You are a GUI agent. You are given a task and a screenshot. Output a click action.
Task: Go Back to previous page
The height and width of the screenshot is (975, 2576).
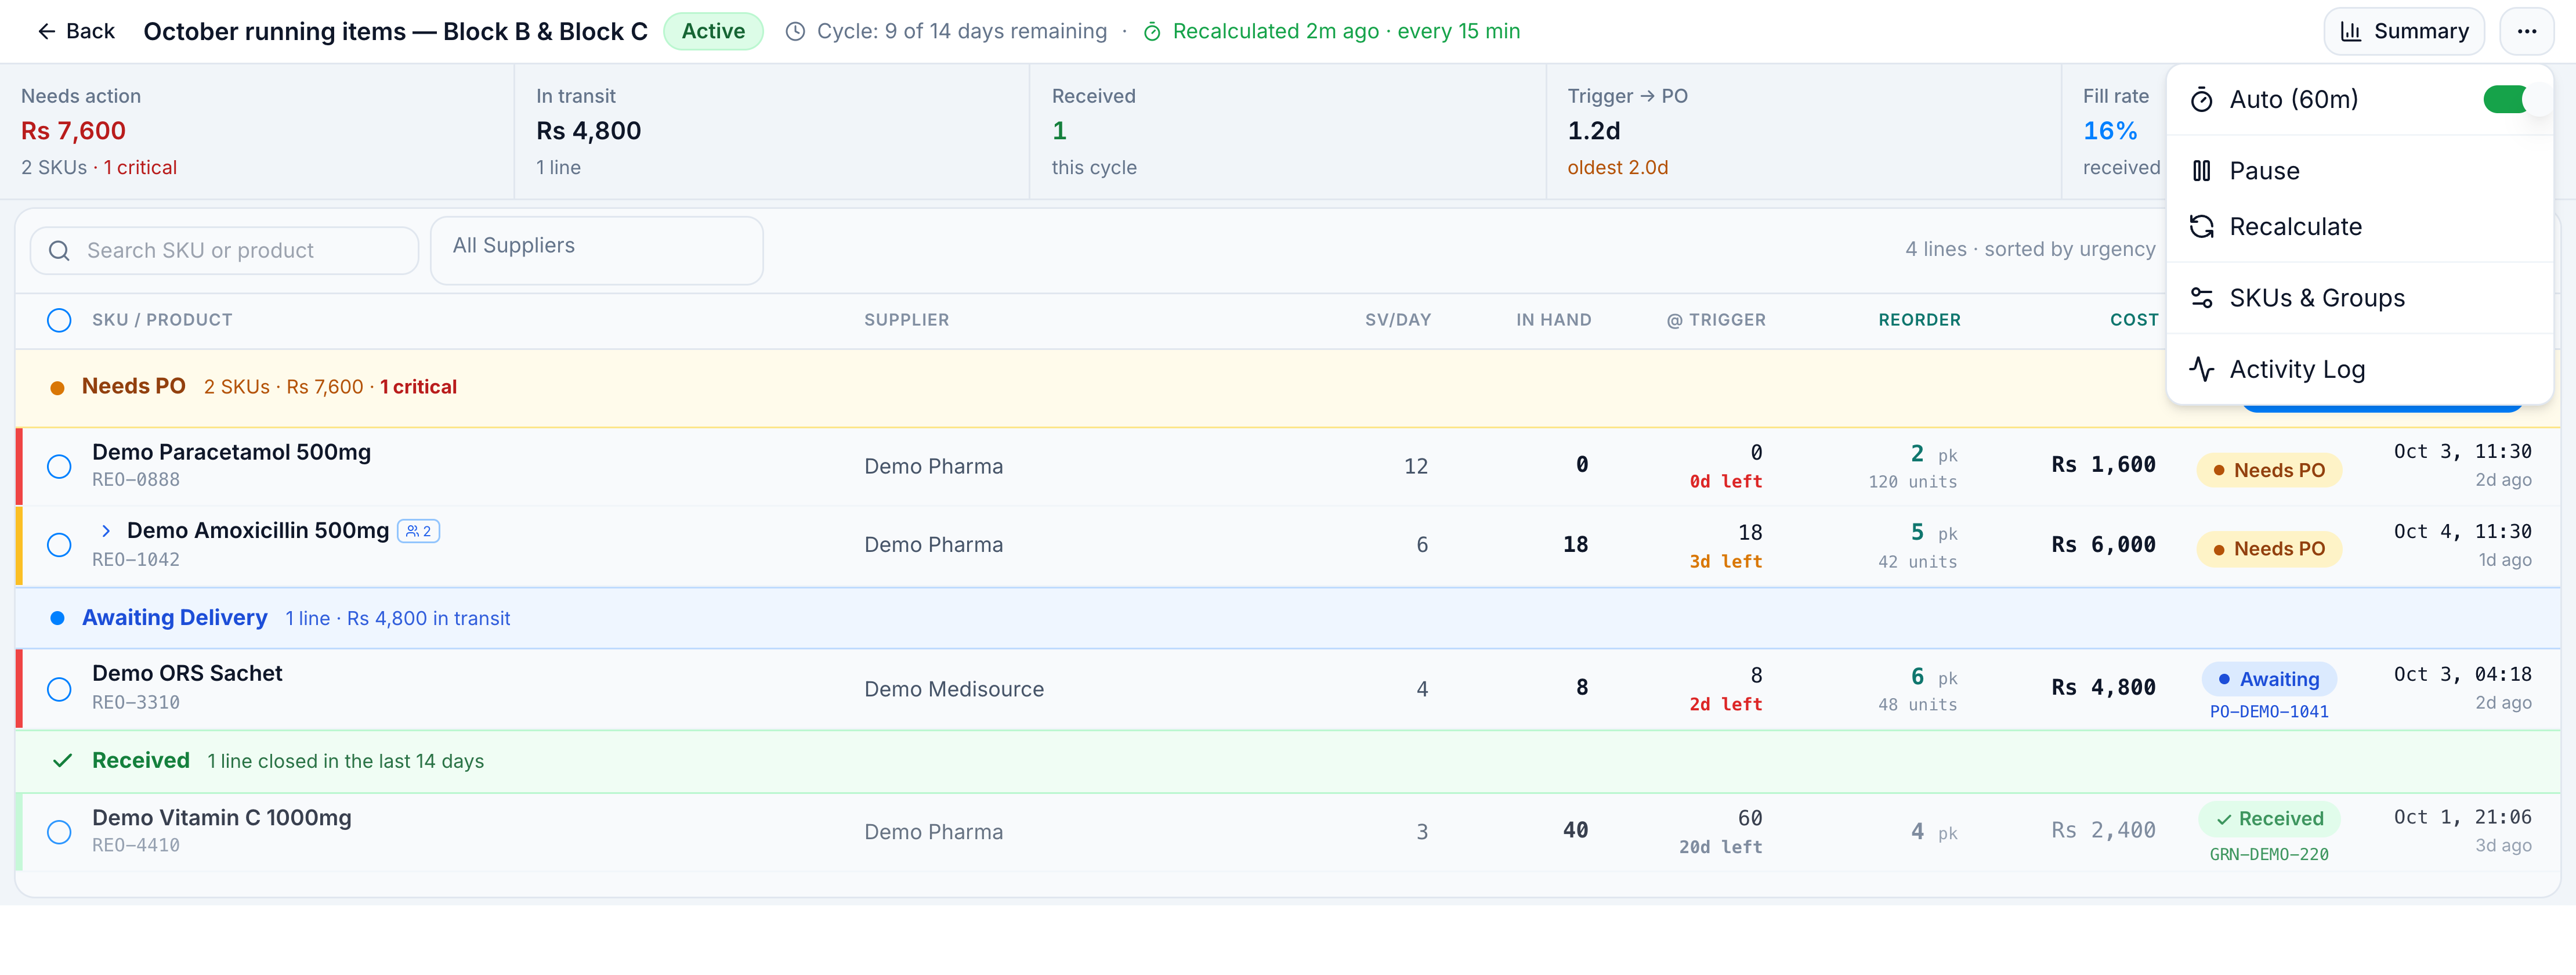click(76, 31)
